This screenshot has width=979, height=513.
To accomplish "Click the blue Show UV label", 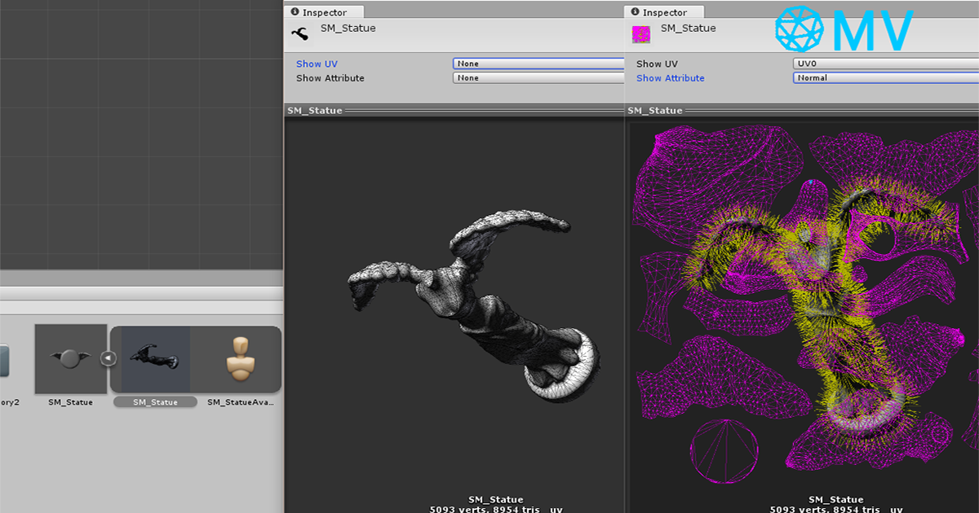I will click(317, 64).
